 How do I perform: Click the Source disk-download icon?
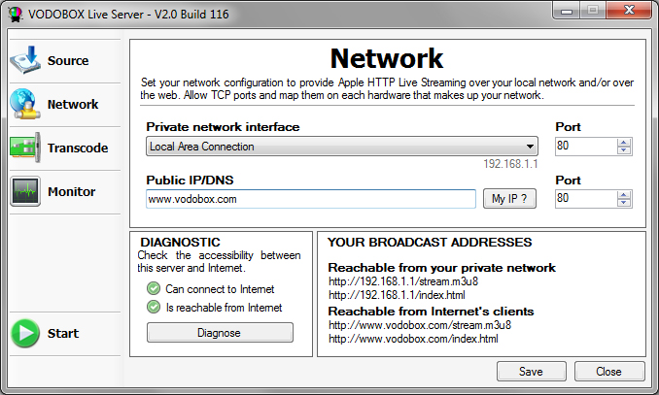coord(25,60)
